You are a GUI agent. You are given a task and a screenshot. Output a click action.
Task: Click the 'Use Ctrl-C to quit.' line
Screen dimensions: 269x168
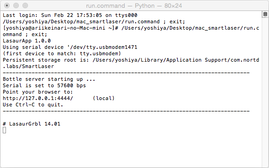[33, 105]
